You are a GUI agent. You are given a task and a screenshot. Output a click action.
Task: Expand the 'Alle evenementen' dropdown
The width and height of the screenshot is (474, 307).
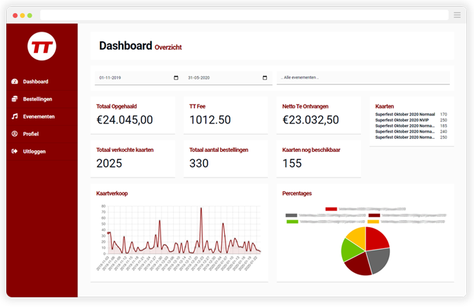click(x=363, y=78)
